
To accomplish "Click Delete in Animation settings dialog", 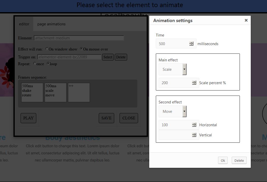I will 239,160.
